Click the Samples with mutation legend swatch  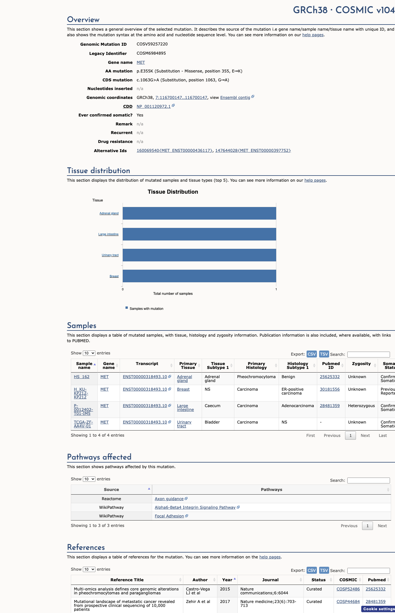[x=127, y=308]
